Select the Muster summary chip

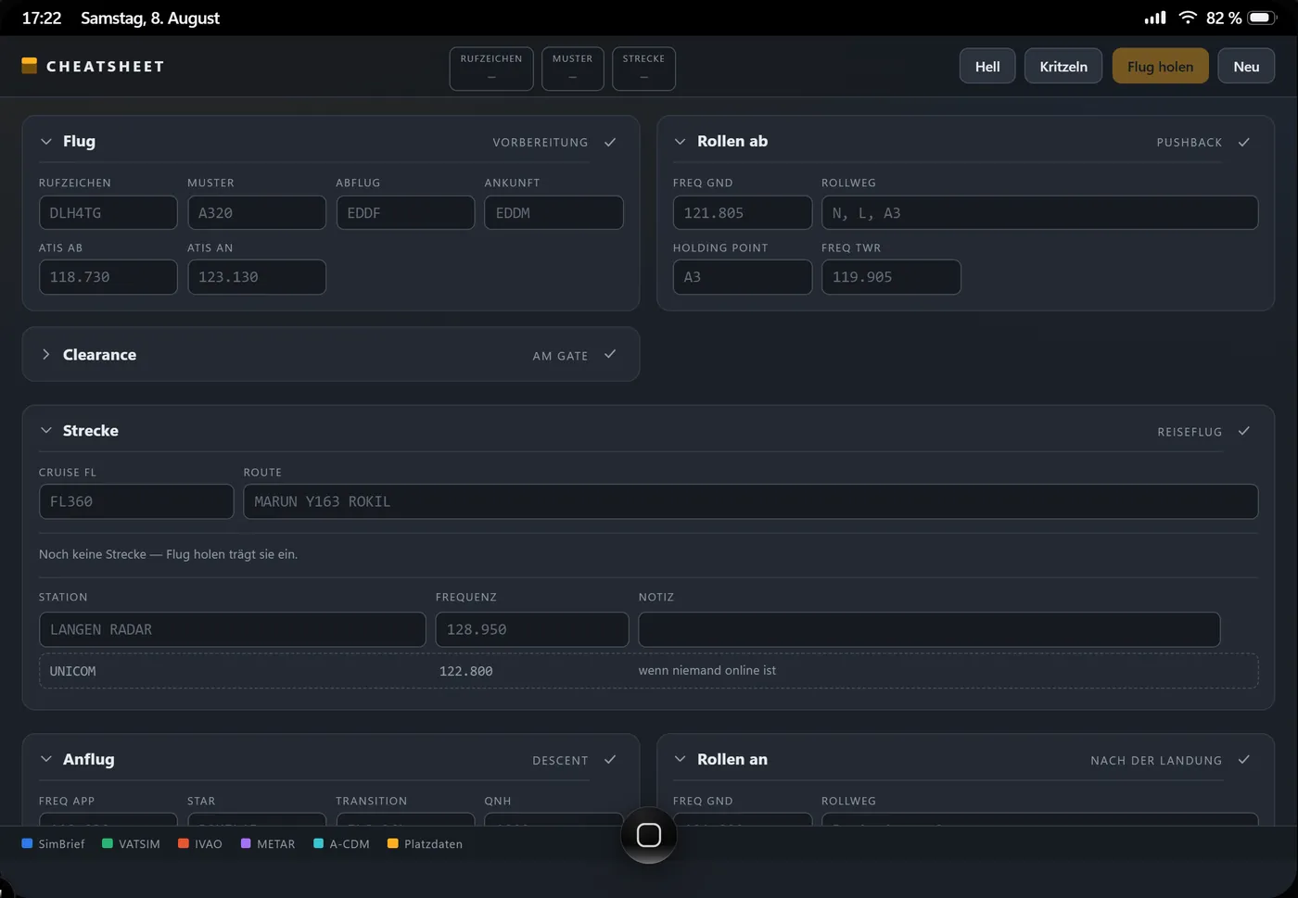(572, 69)
